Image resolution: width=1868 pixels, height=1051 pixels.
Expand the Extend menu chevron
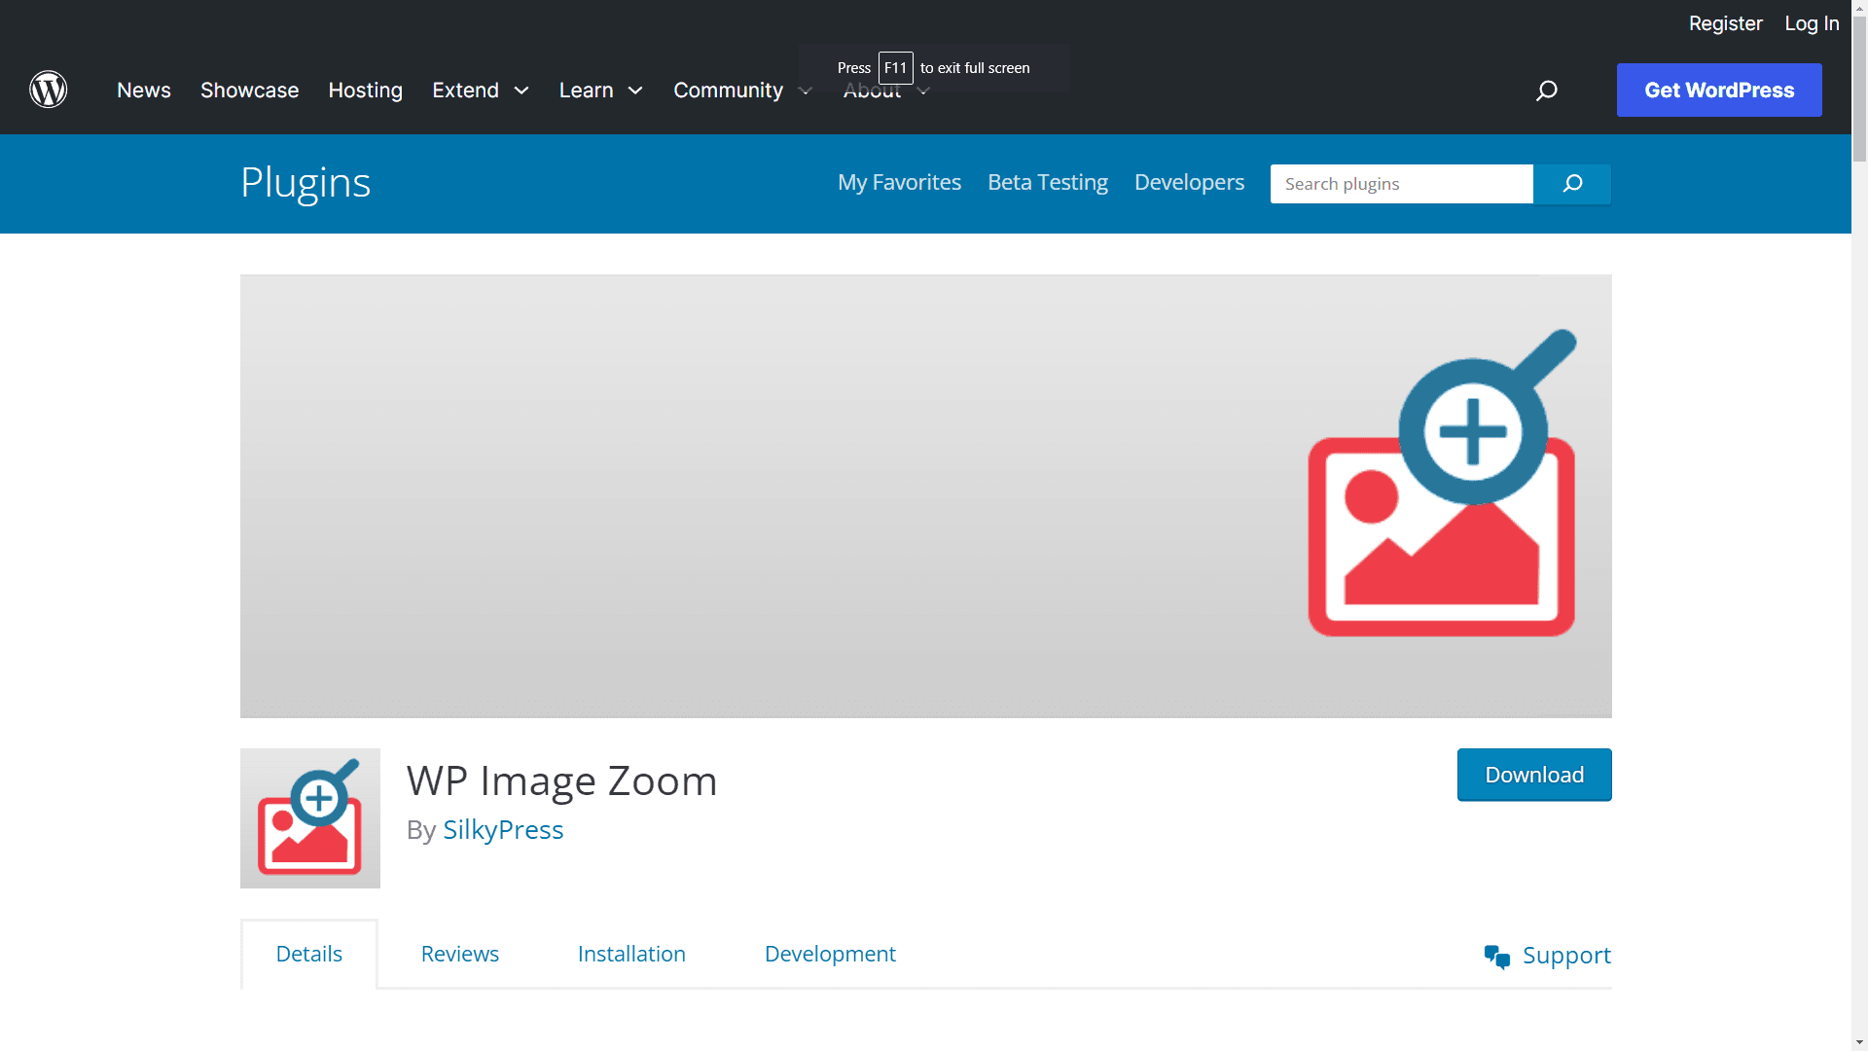521,91
